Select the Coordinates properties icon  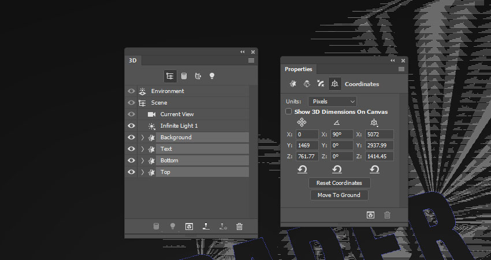coord(334,84)
